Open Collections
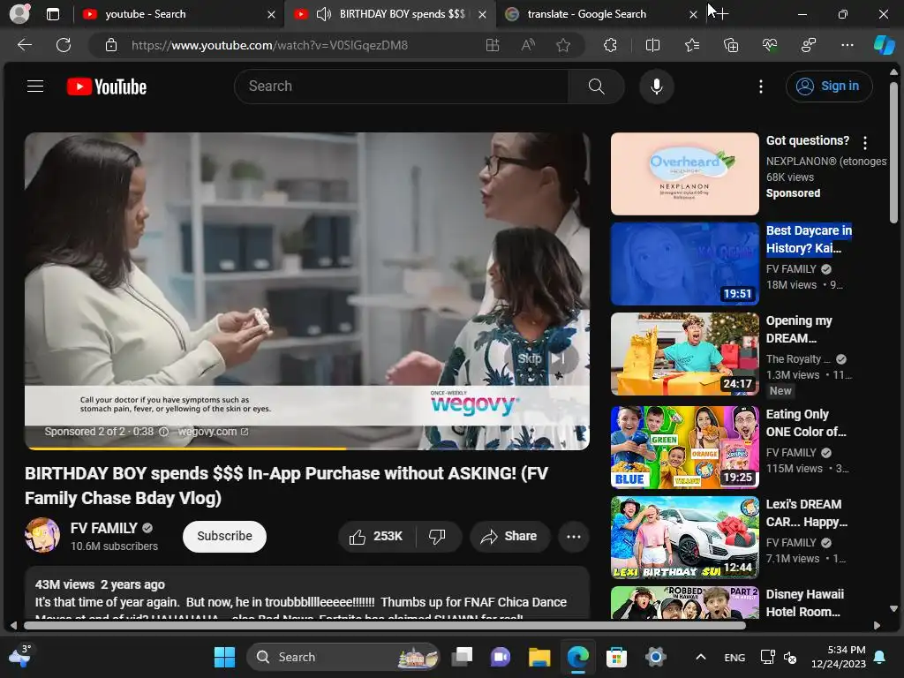The height and width of the screenshot is (678, 904). click(730, 45)
